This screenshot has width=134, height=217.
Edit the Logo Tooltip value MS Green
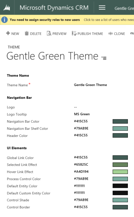tap(82, 114)
